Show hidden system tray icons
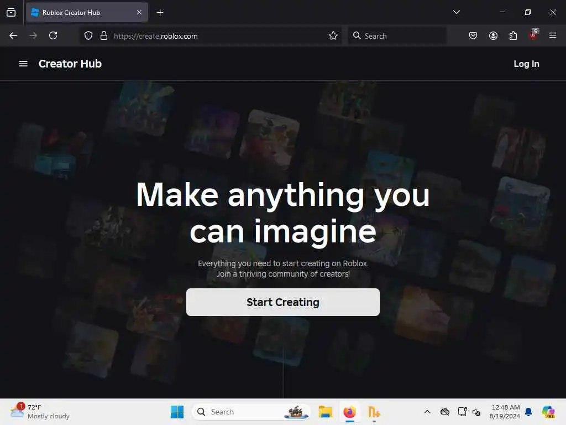 [x=427, y=412]
